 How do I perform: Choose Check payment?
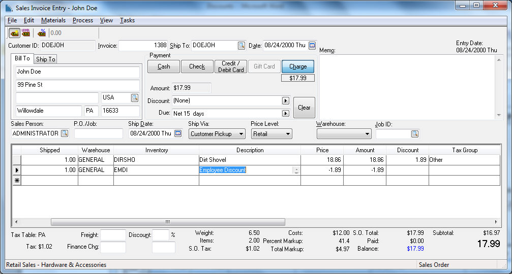pyautogui.click(x=197, y=66)
